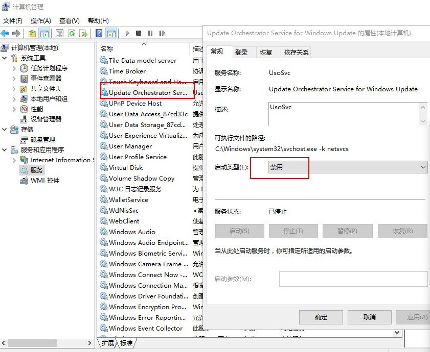The image size is (430, 352).
Task: Expand the 任务计划程序 tree node
Action: 14,68
